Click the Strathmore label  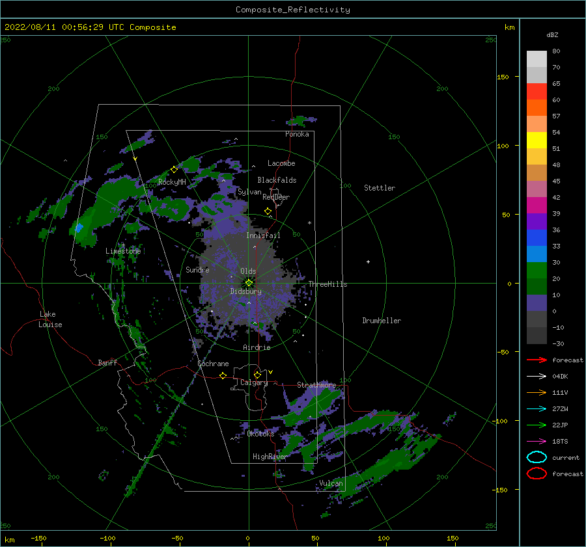(x=316, y=384)
